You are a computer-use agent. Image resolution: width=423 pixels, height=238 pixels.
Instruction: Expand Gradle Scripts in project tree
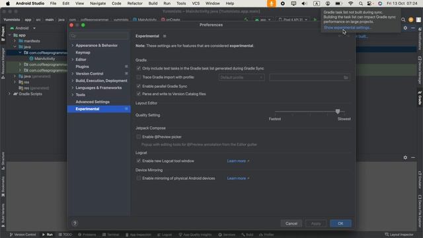(x=9, y=94)
